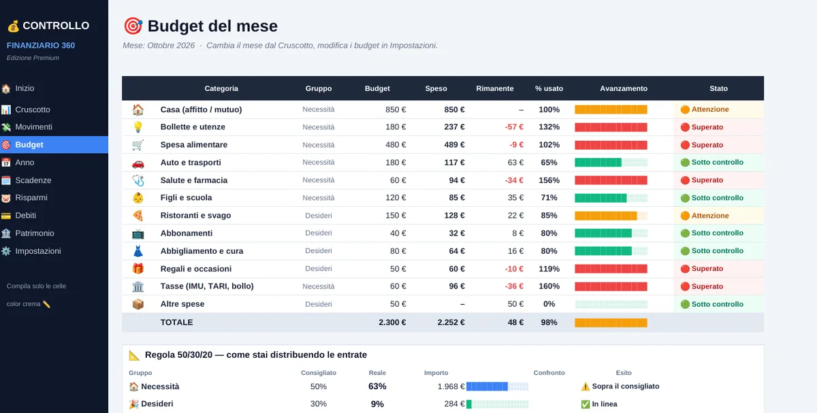Image resolution: width=817 pixels, height=413 pixels.
Task: Click the red progress bar for Bollette e utenze
Action: [611, 127]
